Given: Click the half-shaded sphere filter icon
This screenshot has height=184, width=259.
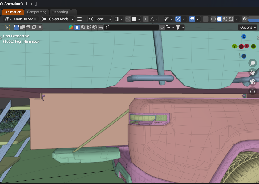Looking at the screenshot, I should (x=83, y=27).
